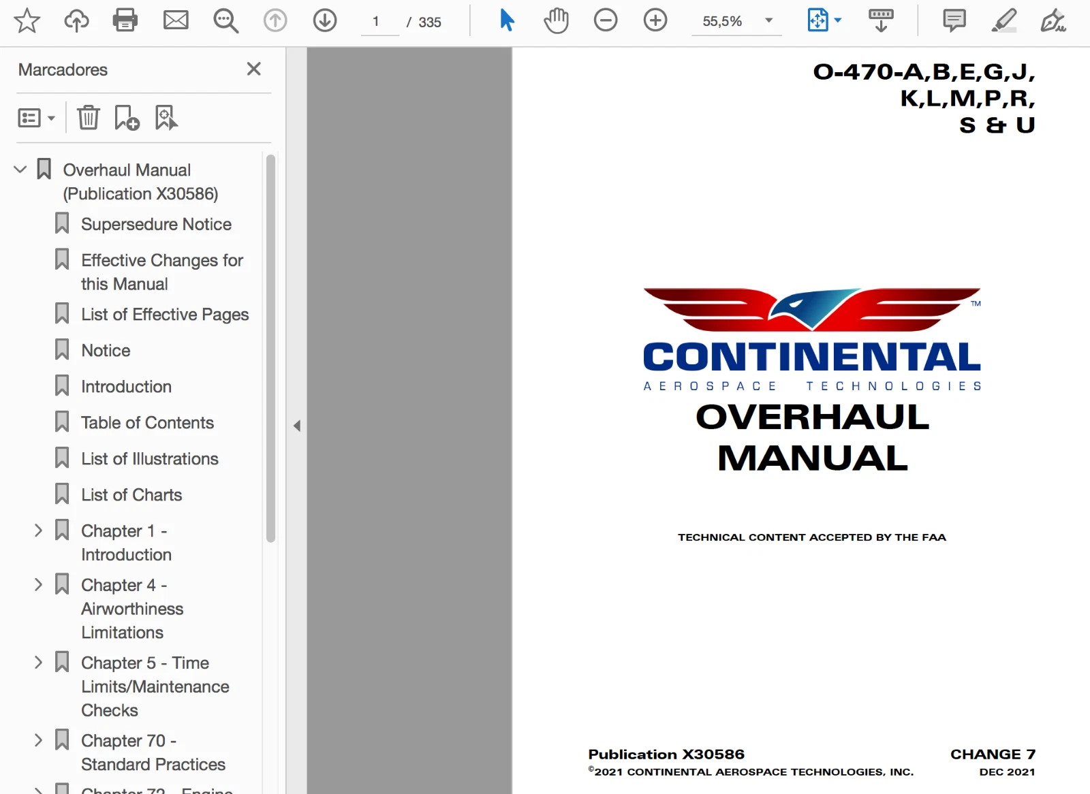Add file to starred favorites
The height and width of the screenshot is (794, 1090).
pos(27,20)
